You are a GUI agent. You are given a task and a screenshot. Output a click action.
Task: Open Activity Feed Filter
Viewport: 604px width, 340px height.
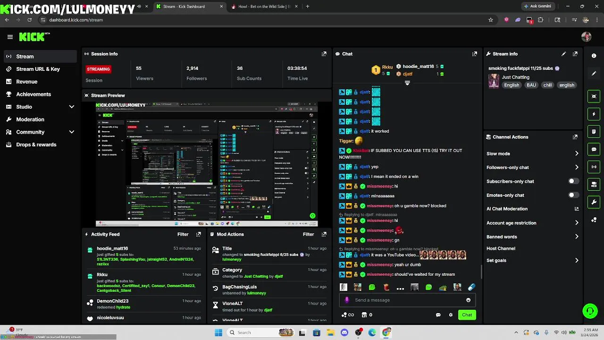(x=183, y=234)
